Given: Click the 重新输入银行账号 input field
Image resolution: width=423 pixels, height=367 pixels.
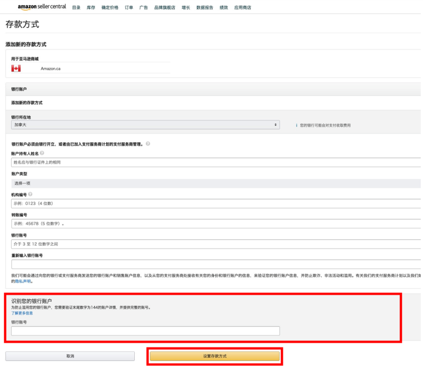Looking at the screenshot, I should [x=215, y=264].
